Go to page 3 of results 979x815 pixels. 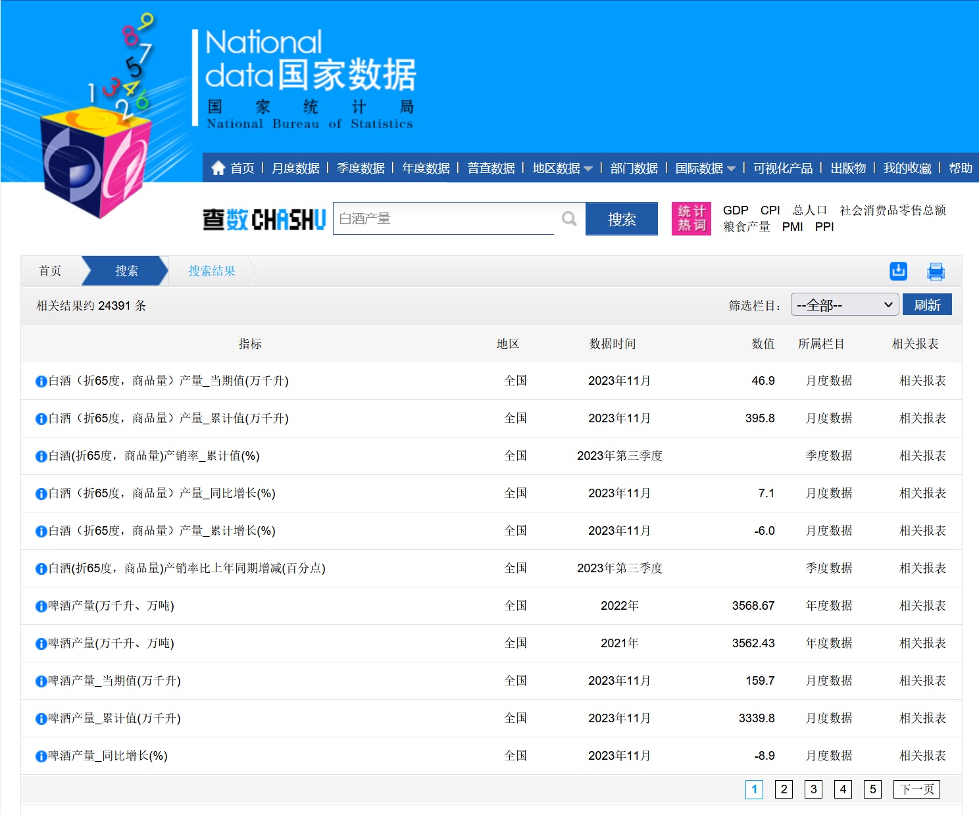[x=813, y=789]
